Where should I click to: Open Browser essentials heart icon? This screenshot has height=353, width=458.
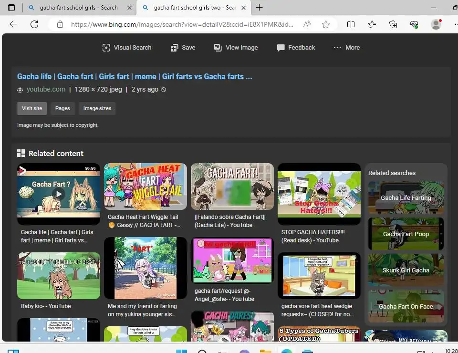414,24
